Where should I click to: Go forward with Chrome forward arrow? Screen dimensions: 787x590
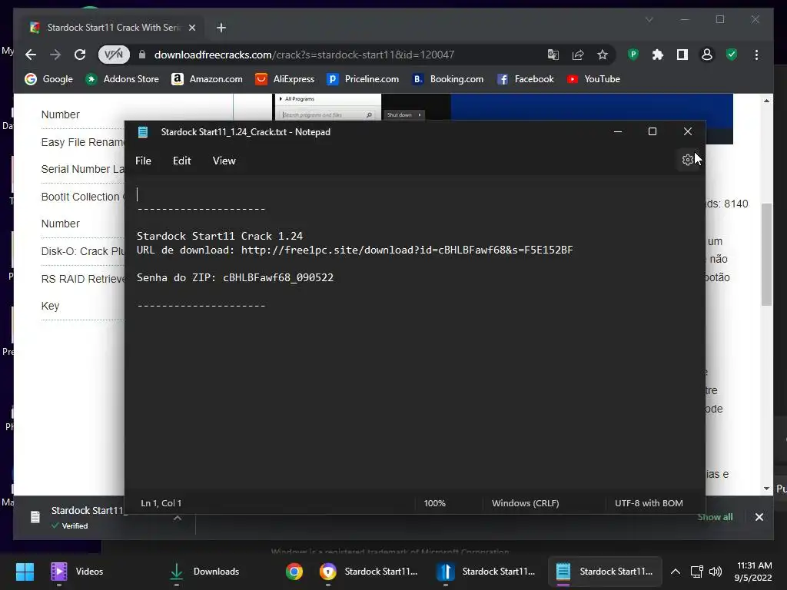[x=55, y=55]
